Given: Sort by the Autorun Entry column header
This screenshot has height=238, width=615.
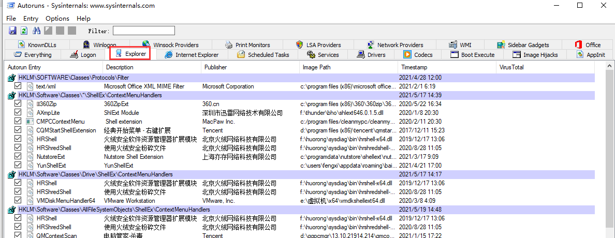Looking at the screenshot, I should pyautogui.click(x=54, y=67).
